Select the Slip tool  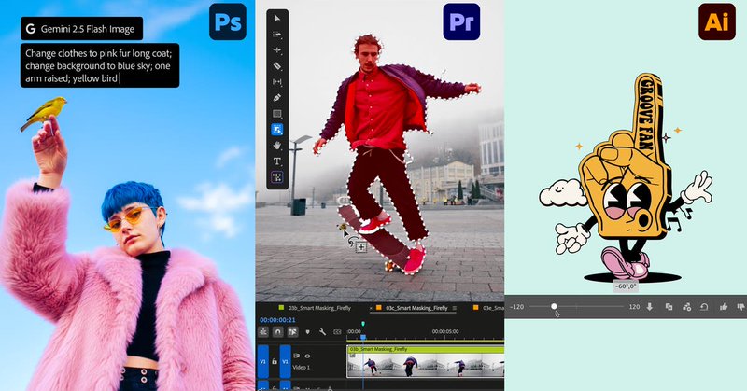pyautogui.click(x=276, y=82)
